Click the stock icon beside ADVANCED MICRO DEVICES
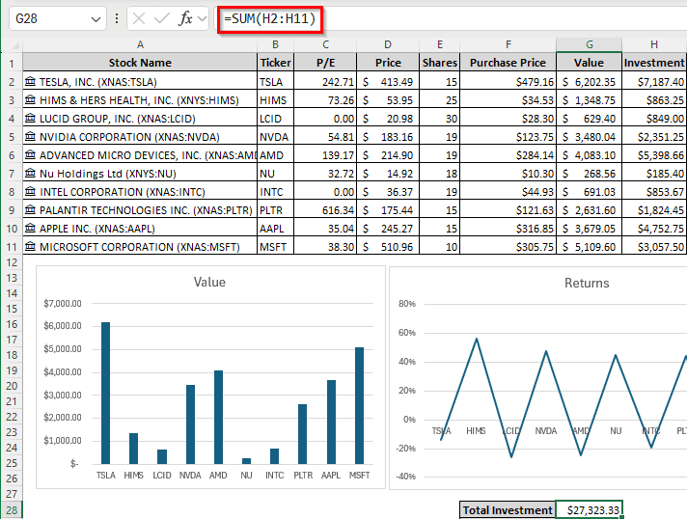 30,155
